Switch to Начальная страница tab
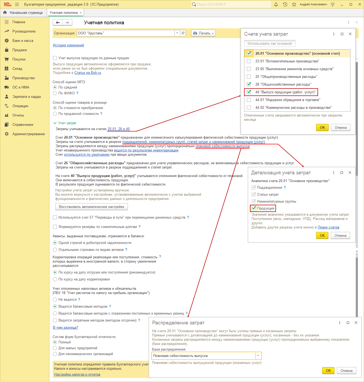Screen dimensions: 364x382 click(23, 13)
